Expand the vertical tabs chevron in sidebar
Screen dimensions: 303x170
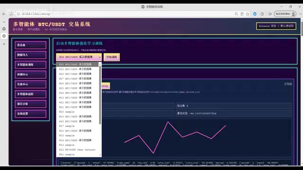coord(4,22)
